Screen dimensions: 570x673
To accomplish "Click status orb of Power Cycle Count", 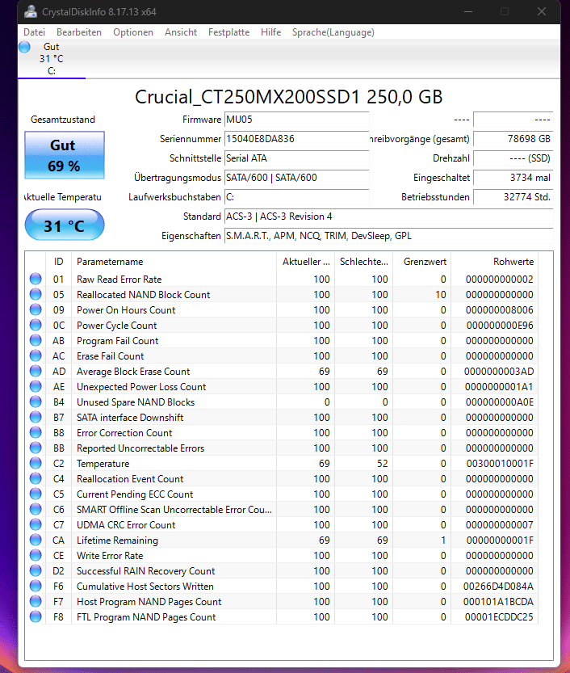I will coord(36,325).
